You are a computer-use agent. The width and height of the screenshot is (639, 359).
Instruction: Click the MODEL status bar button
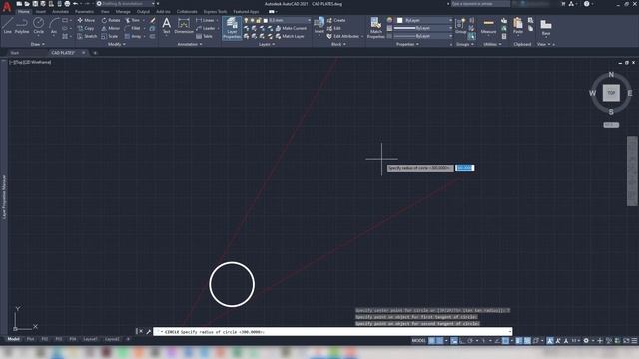coord(418,341)
